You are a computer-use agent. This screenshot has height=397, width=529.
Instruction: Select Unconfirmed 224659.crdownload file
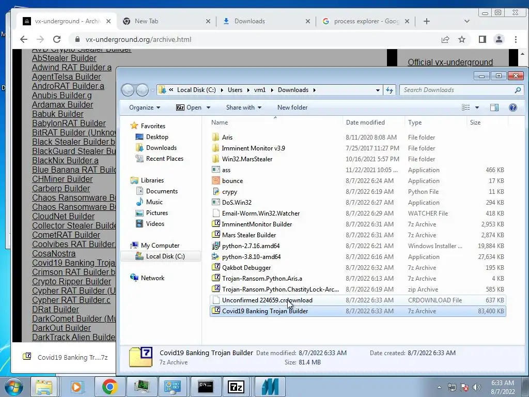[357, 300]
